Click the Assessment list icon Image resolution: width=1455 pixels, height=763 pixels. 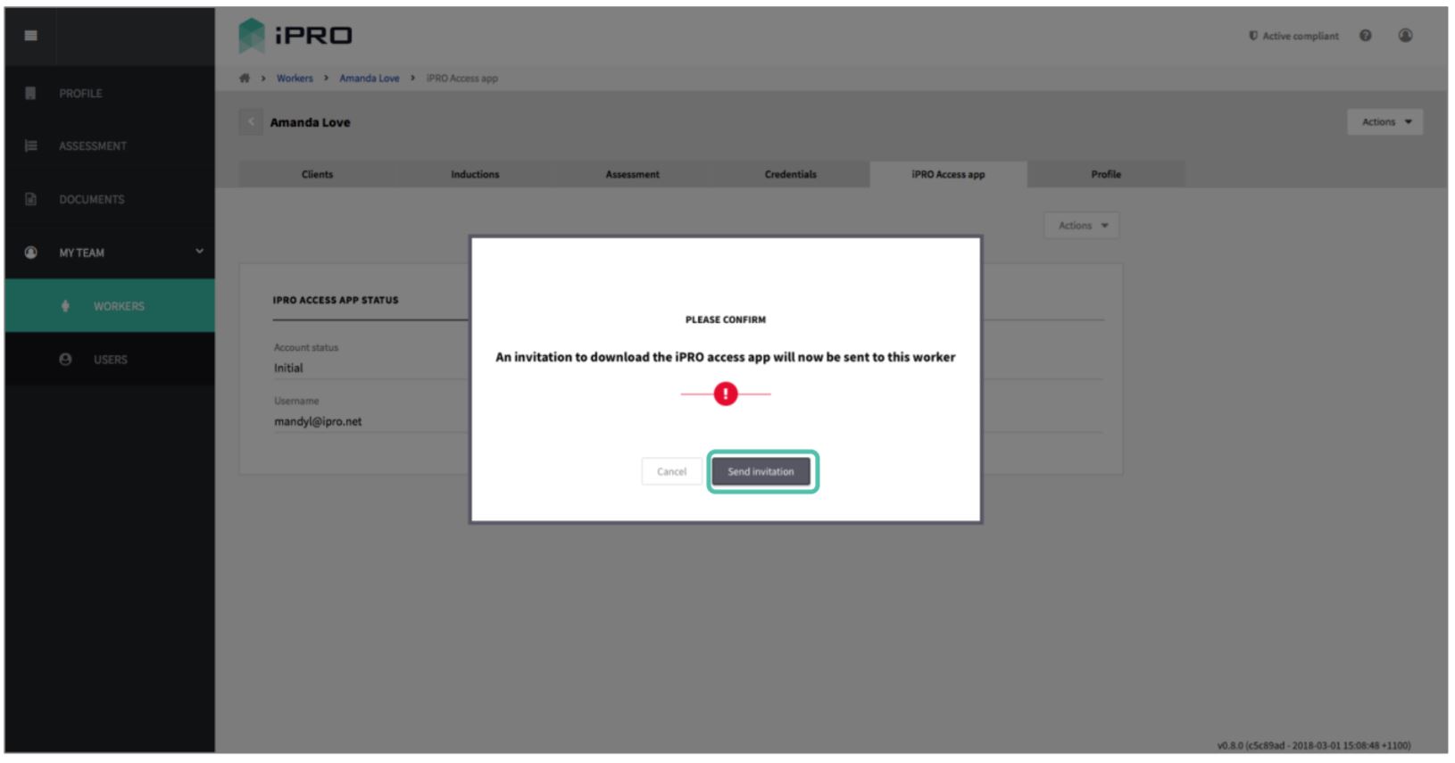31,145
